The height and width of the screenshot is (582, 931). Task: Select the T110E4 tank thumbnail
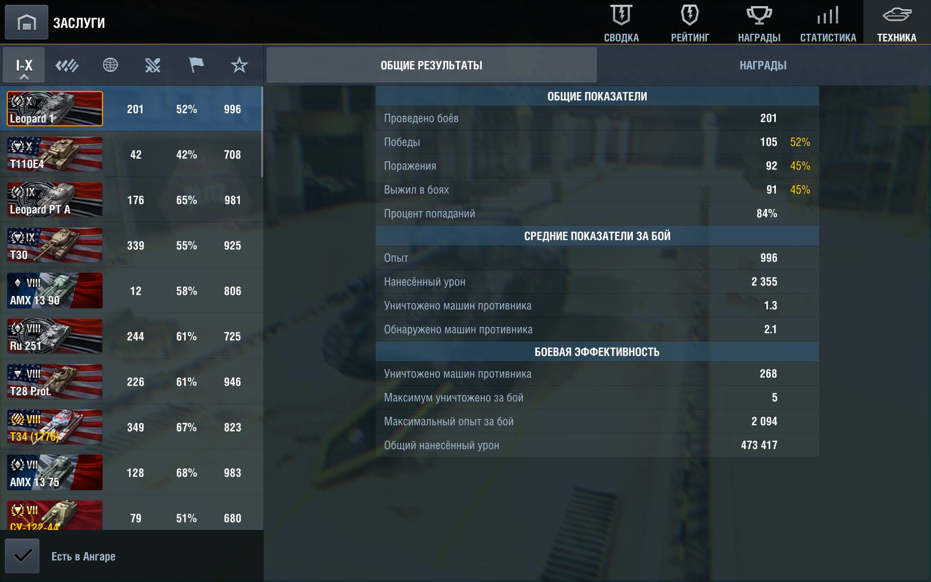click(55, 154)
